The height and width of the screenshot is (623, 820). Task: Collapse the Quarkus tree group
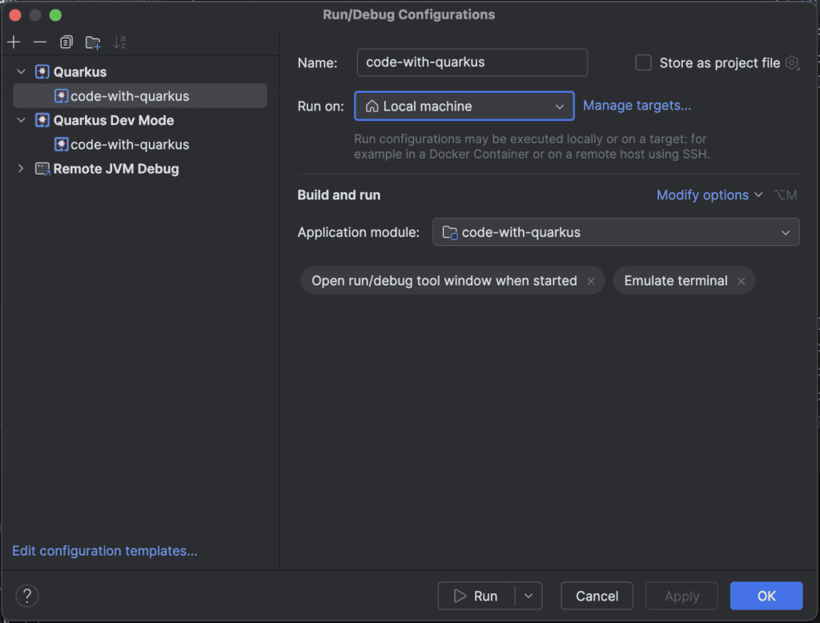point(21,71)
